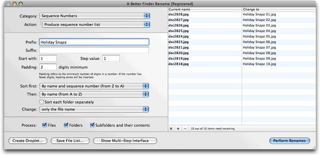Click the window minimize yellow button

14,3
